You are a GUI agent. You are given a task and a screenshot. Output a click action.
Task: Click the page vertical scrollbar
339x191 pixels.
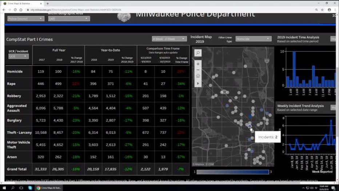(337, 97)
